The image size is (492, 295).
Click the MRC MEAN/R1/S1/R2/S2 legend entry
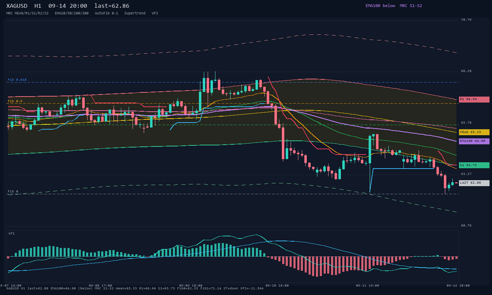pos(27,13)
